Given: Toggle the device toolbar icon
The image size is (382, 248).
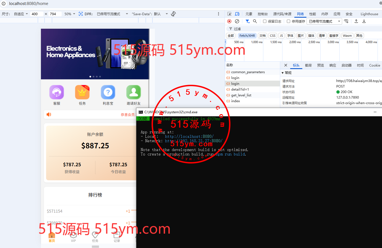Looking at the screenshot, I should tap(237, 14).
